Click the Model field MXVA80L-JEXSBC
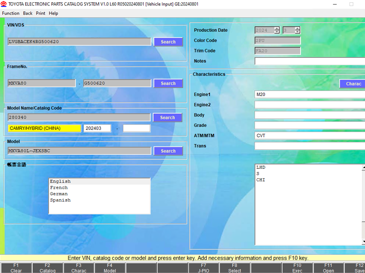 pyautogui.click(x=79, y=151)
